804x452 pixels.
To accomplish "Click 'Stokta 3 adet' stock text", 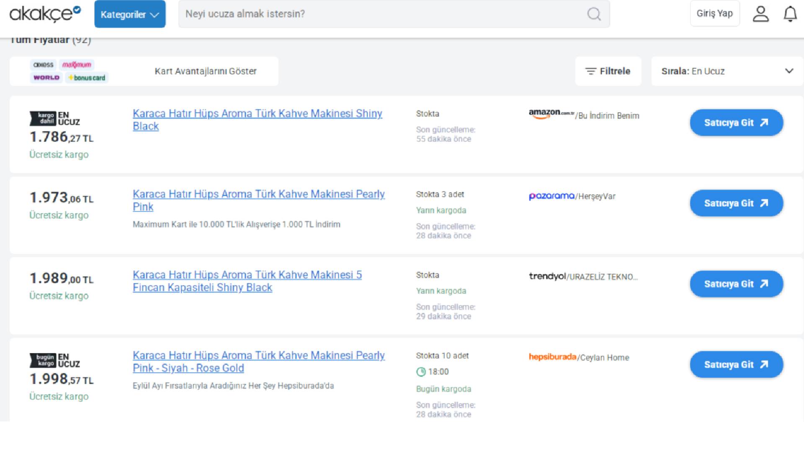I will point(440,195).
